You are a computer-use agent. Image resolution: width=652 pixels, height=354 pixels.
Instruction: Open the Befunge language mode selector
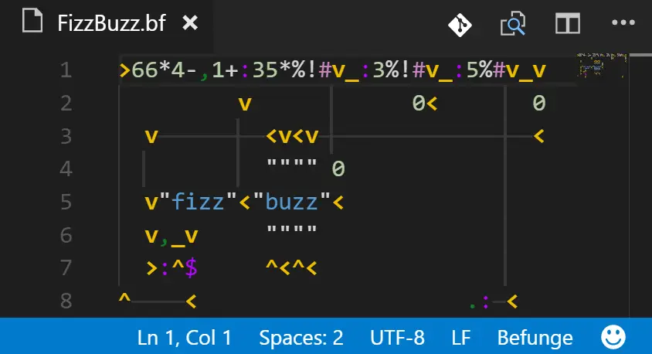click(x=535, y=338)
